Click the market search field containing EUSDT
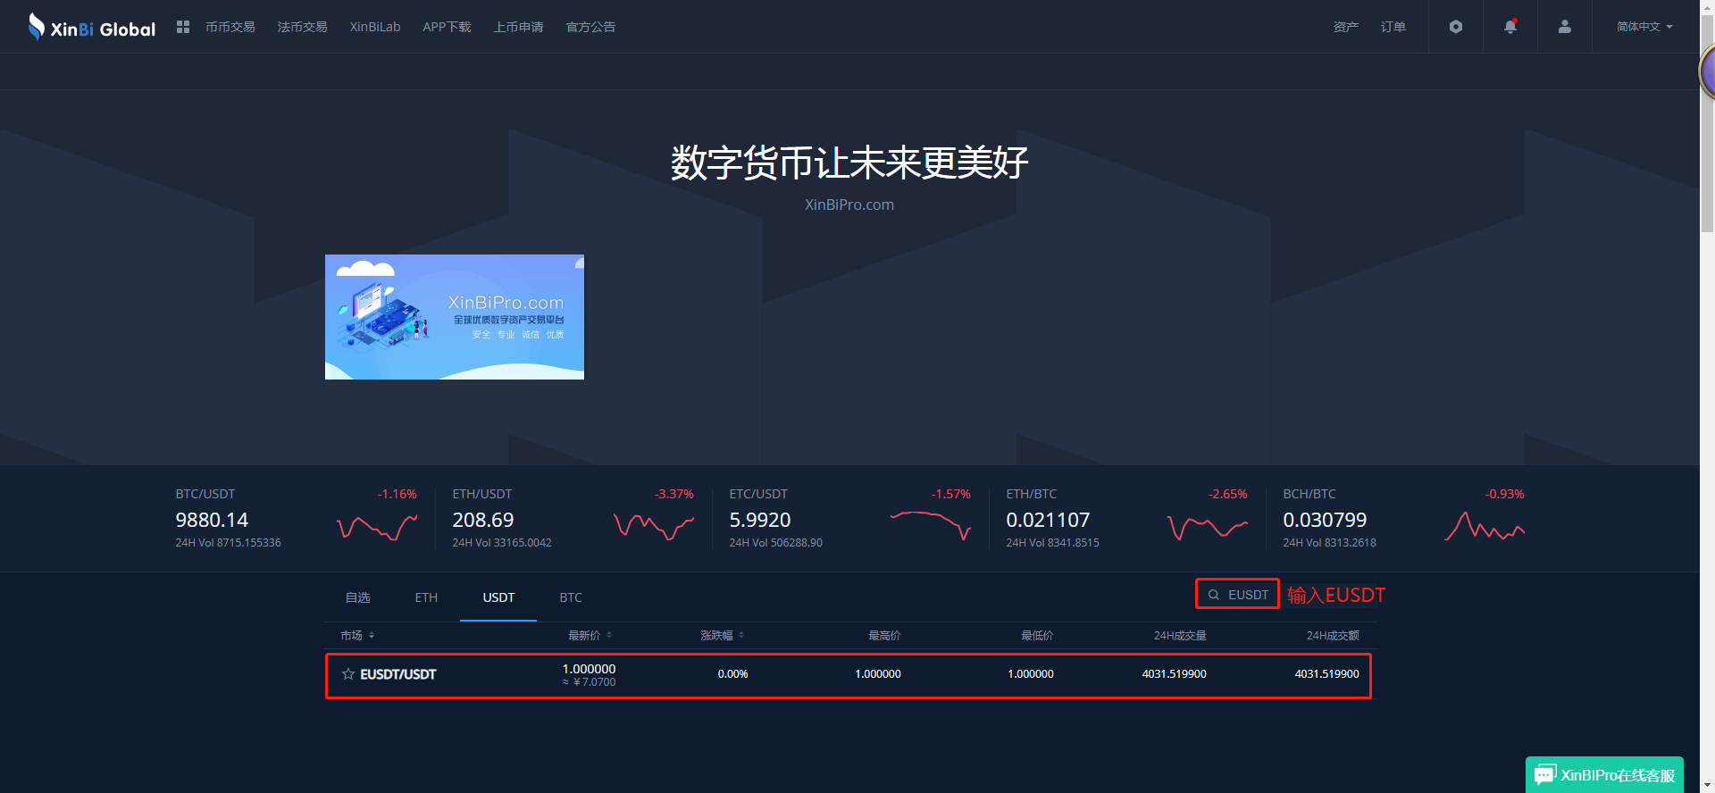This screenshot has height=793, width=1715. coord(1237,594)
